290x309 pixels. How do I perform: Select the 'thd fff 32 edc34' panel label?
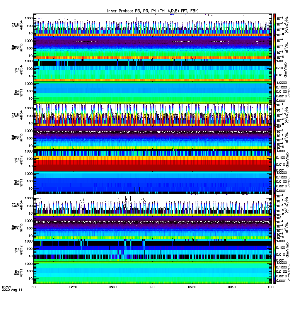[17, 115]
